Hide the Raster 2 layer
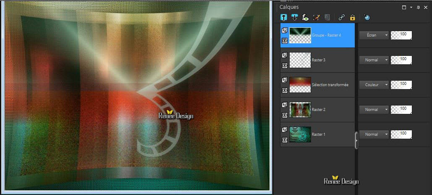The height and width of the screenshot is (195, 432). coord(285,115)
